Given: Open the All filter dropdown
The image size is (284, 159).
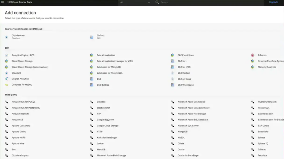Looking at the screenshot, I should tap(135, 2).
